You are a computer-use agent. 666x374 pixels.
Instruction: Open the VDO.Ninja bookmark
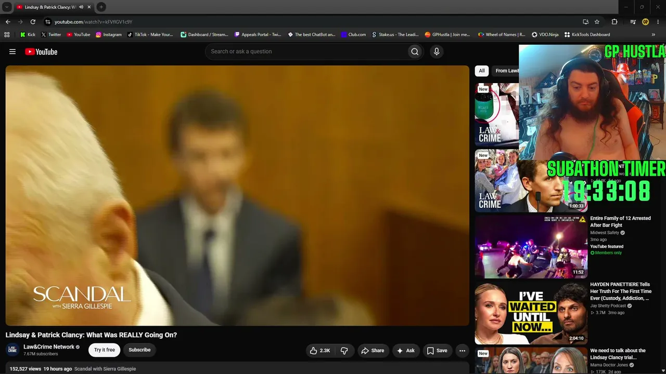545,35
